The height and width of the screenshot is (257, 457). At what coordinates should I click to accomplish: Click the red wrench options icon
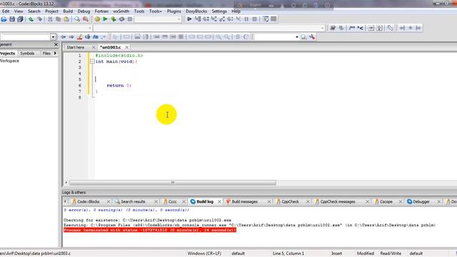[312, 37]
